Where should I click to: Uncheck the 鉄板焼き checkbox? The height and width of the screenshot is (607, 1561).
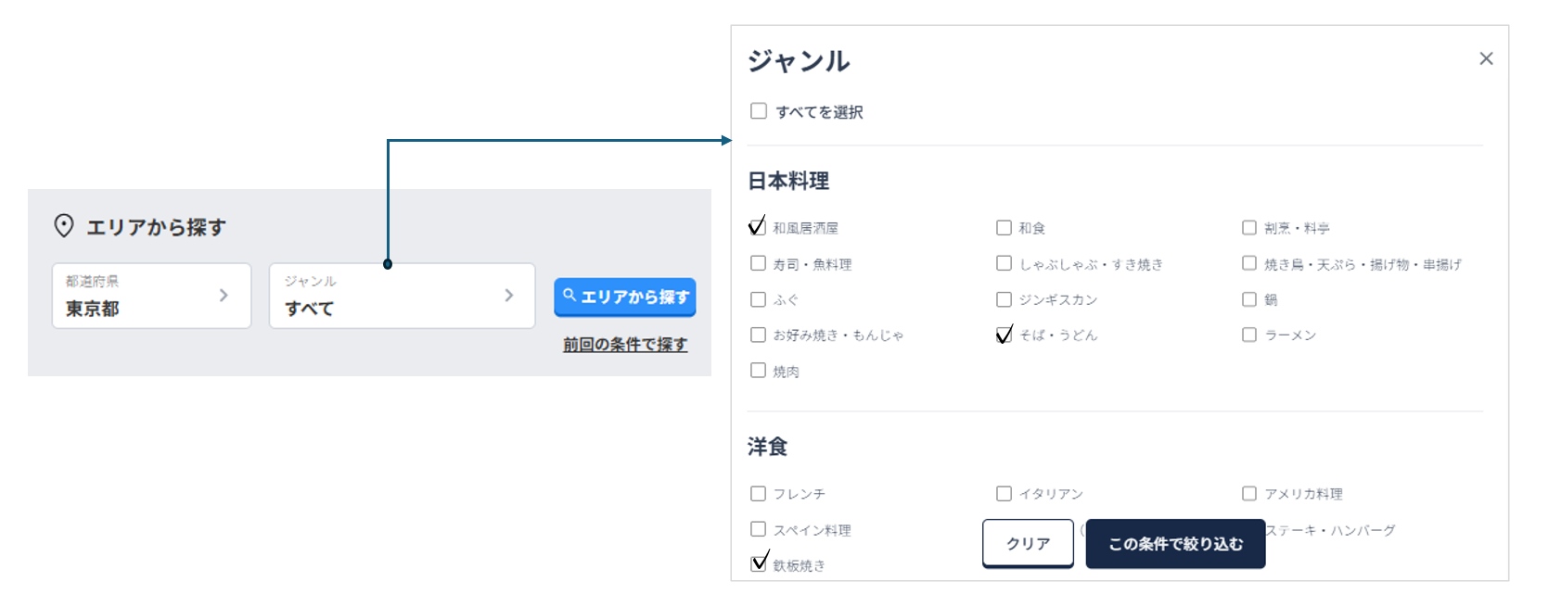[759, 563]
